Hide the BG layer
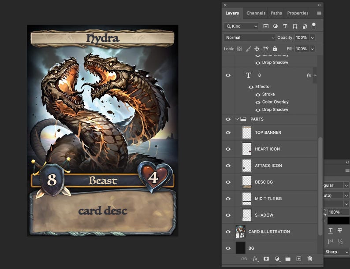 pyautogui.click(x=228, y=248)
